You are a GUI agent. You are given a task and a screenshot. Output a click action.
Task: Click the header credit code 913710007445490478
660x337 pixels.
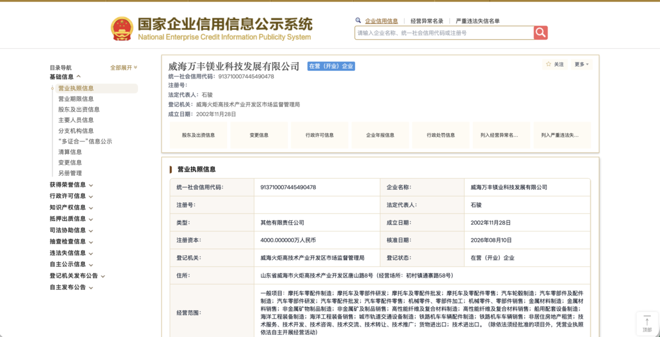point(246,76)
